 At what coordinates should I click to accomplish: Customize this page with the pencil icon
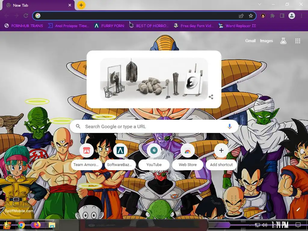click(298, 209)
